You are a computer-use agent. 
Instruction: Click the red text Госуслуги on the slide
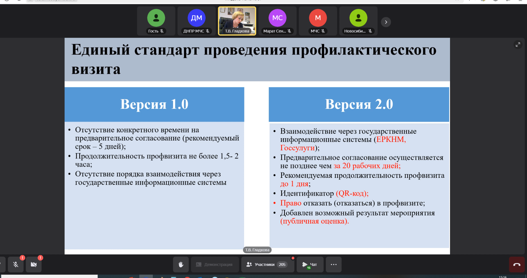coord(297,148)
